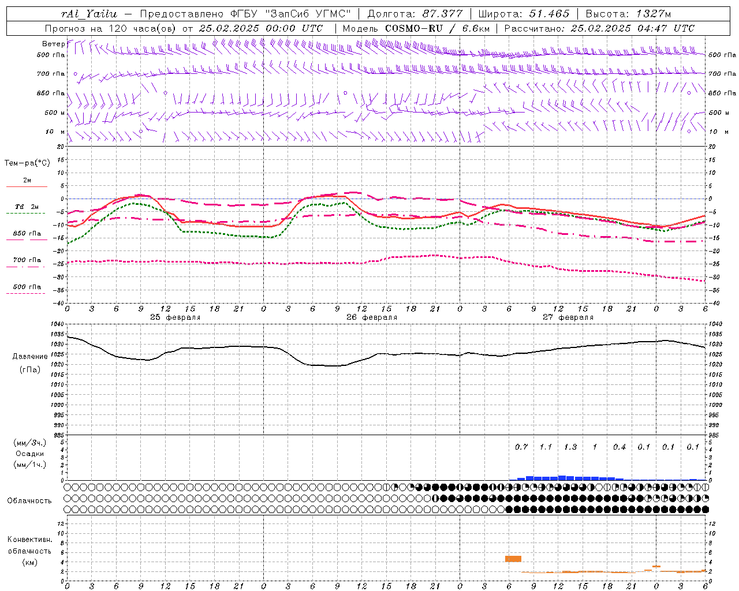
Task: Click the 26 февраля date label
Action: pos(372,317)
